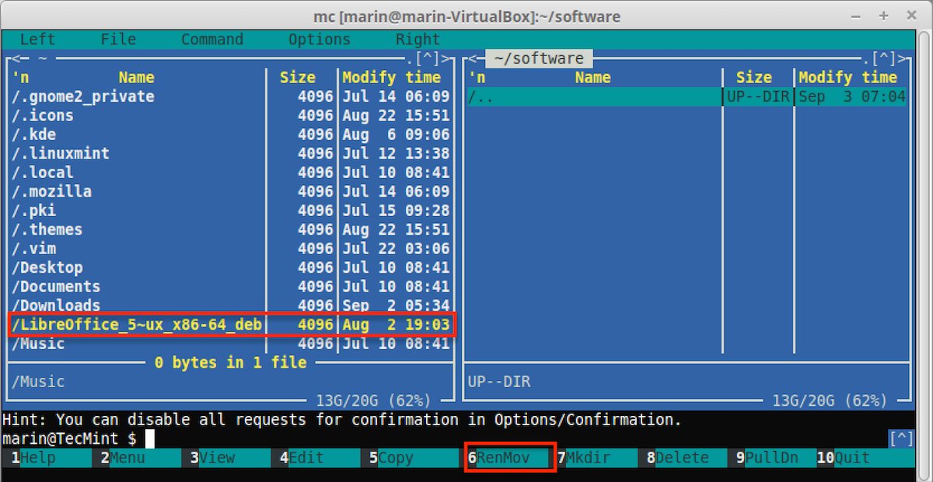The image size is (933, 482).
Task: Expand left panel history list arrow [^]
Action: pyautogui.click(x=428, y=58)
